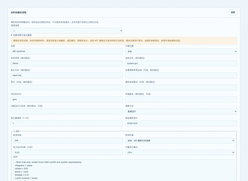248x181 pixels.
Task: Focus the 阶段名称 field containing EM
Action: coord(68,140)
